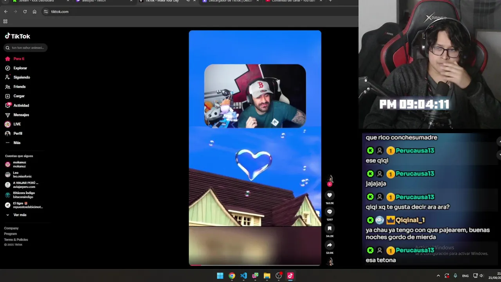
Task: Open OBS Studio from the taskbar
Action: click(x=279, y=276)
